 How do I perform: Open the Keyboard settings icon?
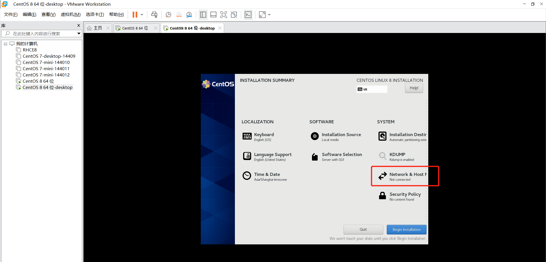coord(247,136)
